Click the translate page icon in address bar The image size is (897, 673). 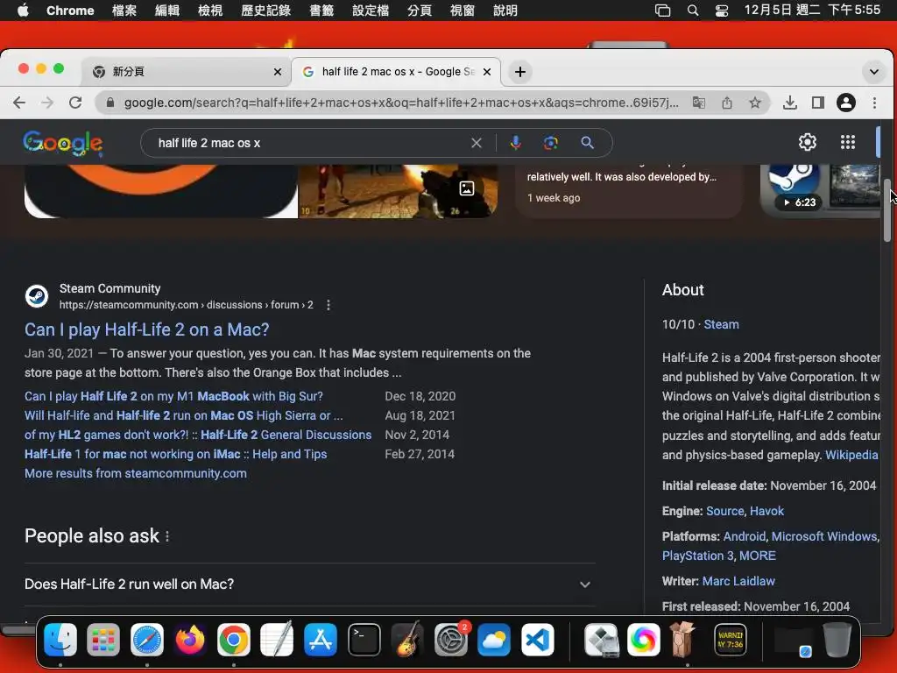pyautogui.click(x=698, y=103)
